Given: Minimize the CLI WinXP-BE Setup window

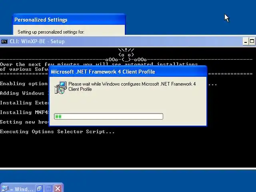Looking at the screenshot, I should tap(245, 42).
